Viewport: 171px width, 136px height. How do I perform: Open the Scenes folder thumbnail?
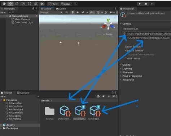(50, 111)
